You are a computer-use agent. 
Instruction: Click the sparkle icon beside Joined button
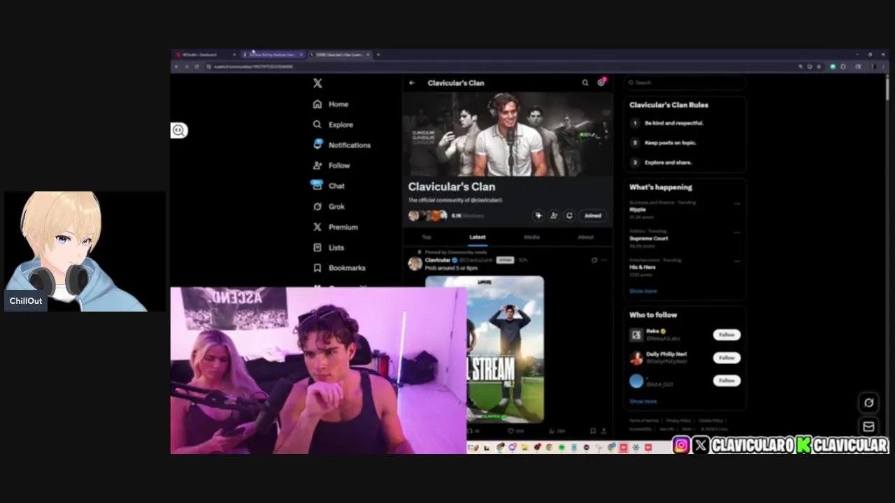(538, 215)
